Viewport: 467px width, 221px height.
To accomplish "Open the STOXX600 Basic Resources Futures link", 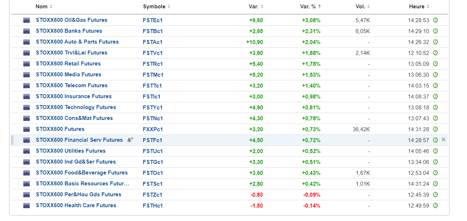I will pos(82,184).
